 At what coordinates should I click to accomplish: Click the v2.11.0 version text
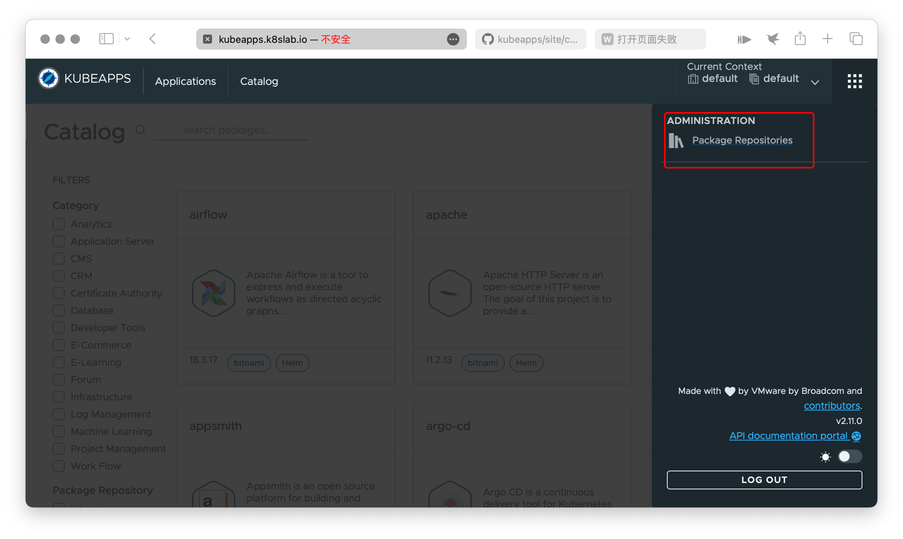click(849, 421)
